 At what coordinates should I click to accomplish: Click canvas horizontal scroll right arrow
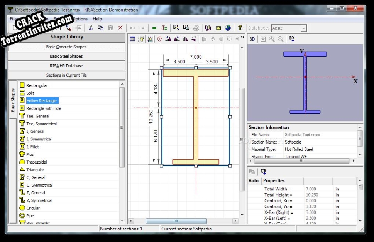[236, 221]
